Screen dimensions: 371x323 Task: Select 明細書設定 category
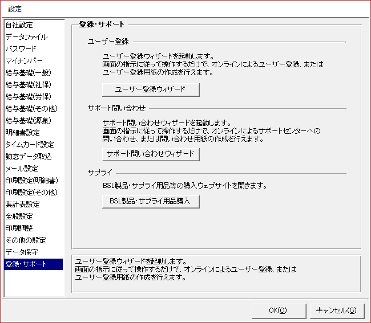tap(23, 133)
